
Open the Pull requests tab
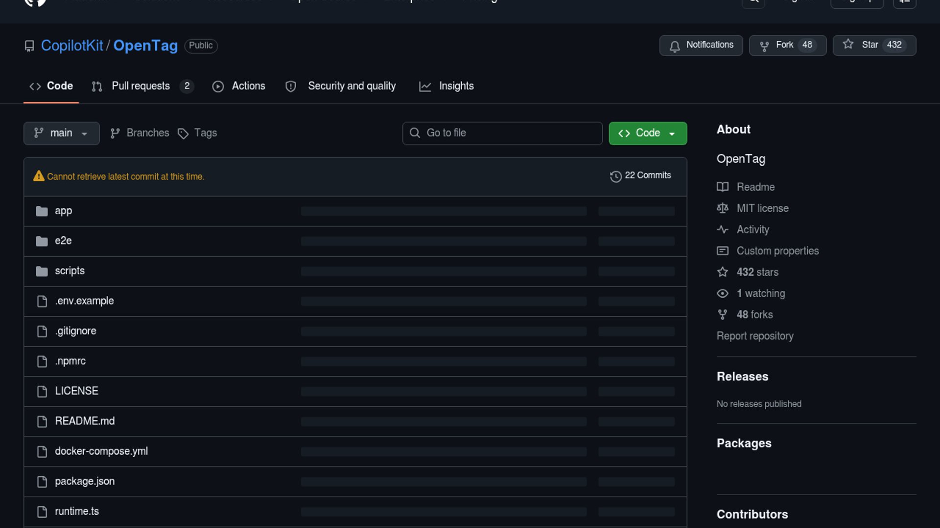pos(142,86)
